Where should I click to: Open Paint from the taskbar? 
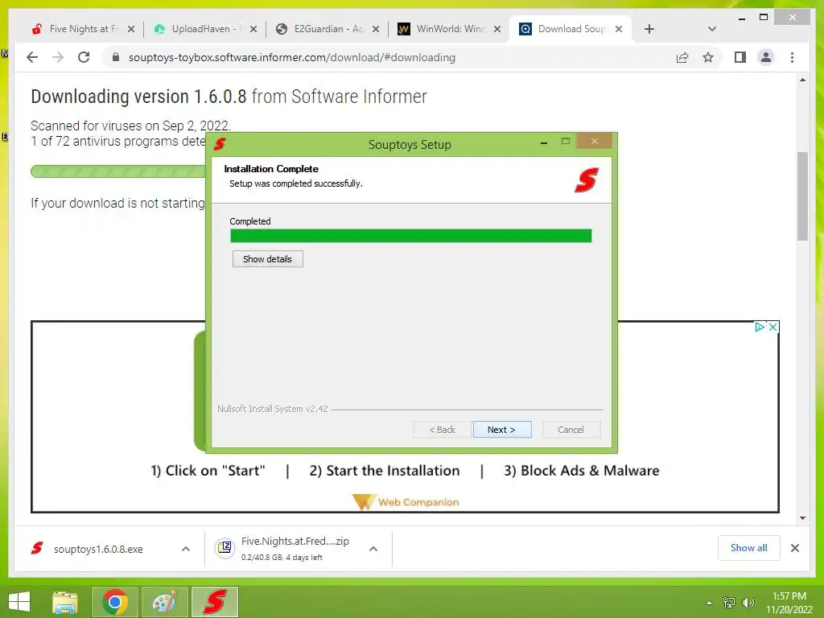click(x=165, y=602)
